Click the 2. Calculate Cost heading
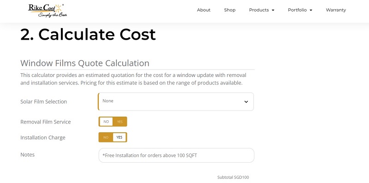This screenshot has width=369, height=183. tap(88, 35)
